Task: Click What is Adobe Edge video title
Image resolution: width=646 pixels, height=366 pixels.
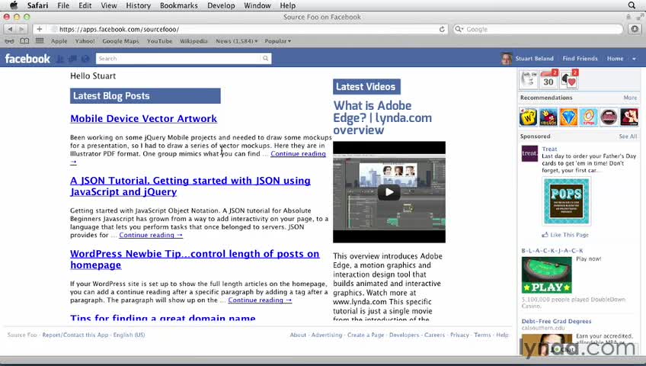Action: click(382, 118)
